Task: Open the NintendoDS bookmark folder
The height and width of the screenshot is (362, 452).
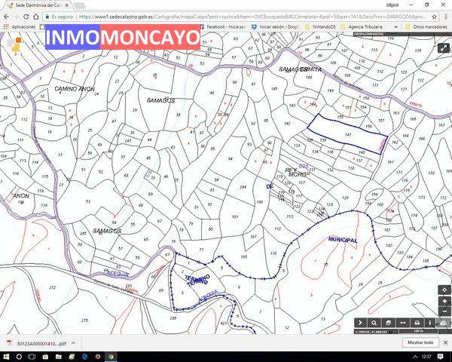Action: click(x=320, y=27)
